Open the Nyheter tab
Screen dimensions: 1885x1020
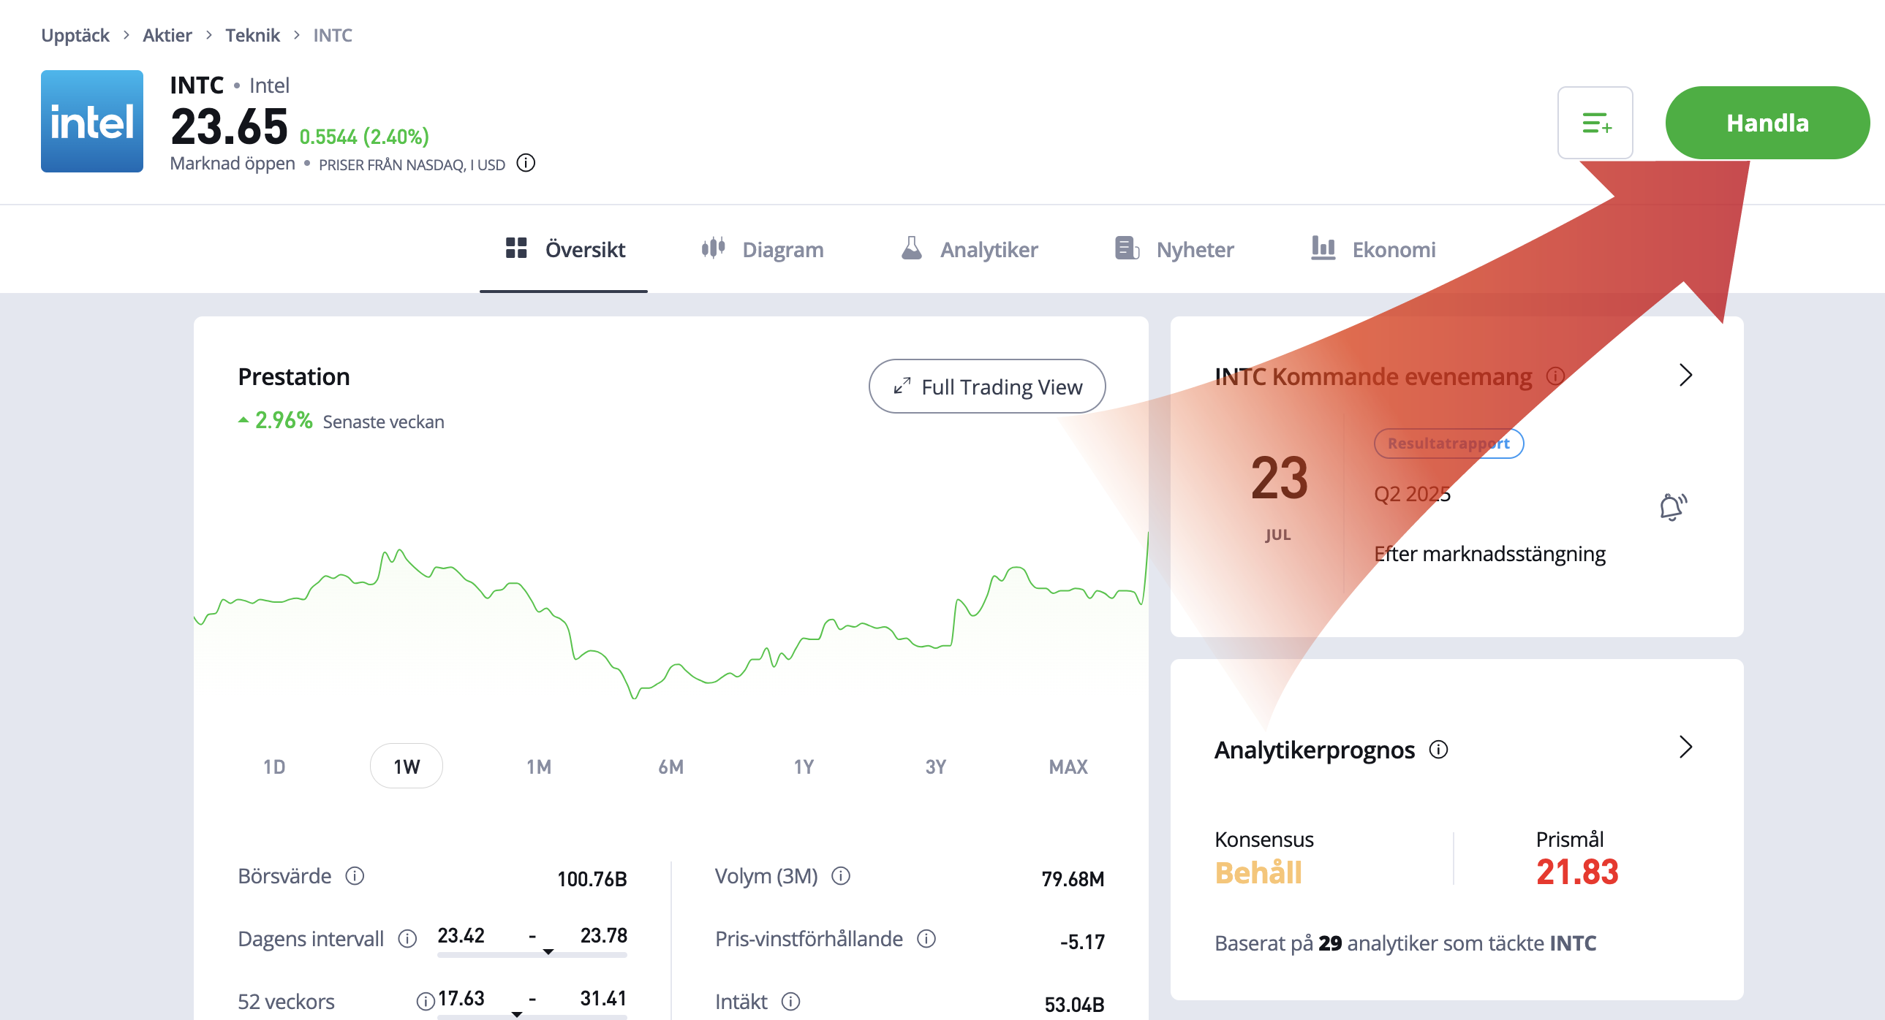click(x=1174, y=249)
